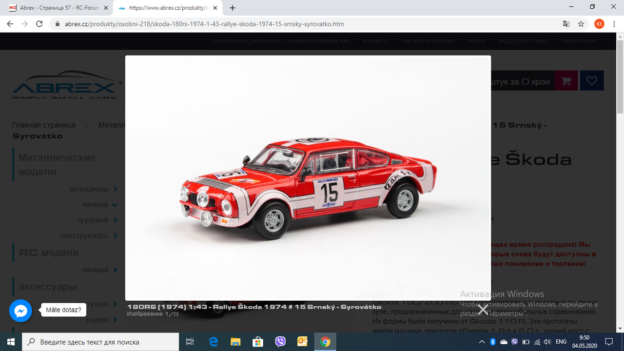Click the enlarged red Škoda model image
624x351 pixels.
pos(308,178)
